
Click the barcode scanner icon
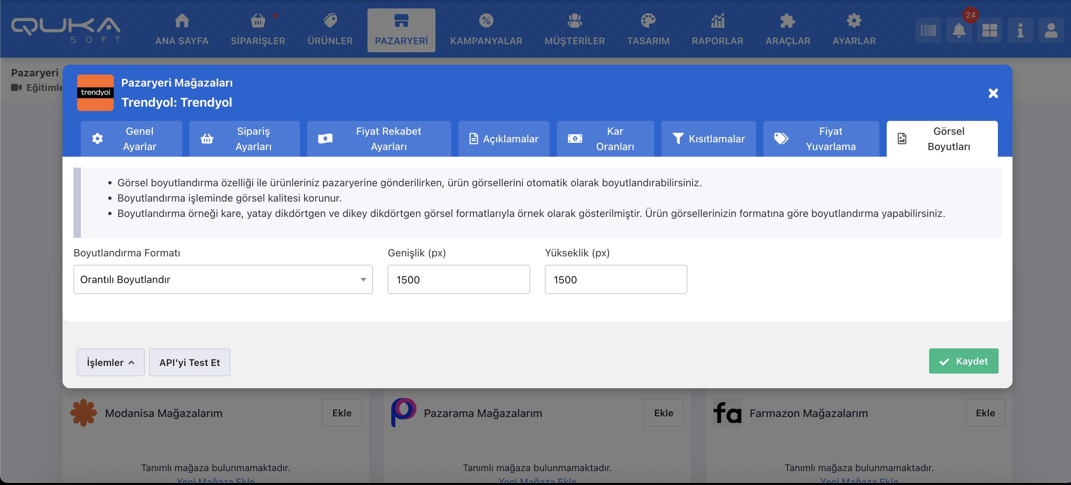[928, 30]
